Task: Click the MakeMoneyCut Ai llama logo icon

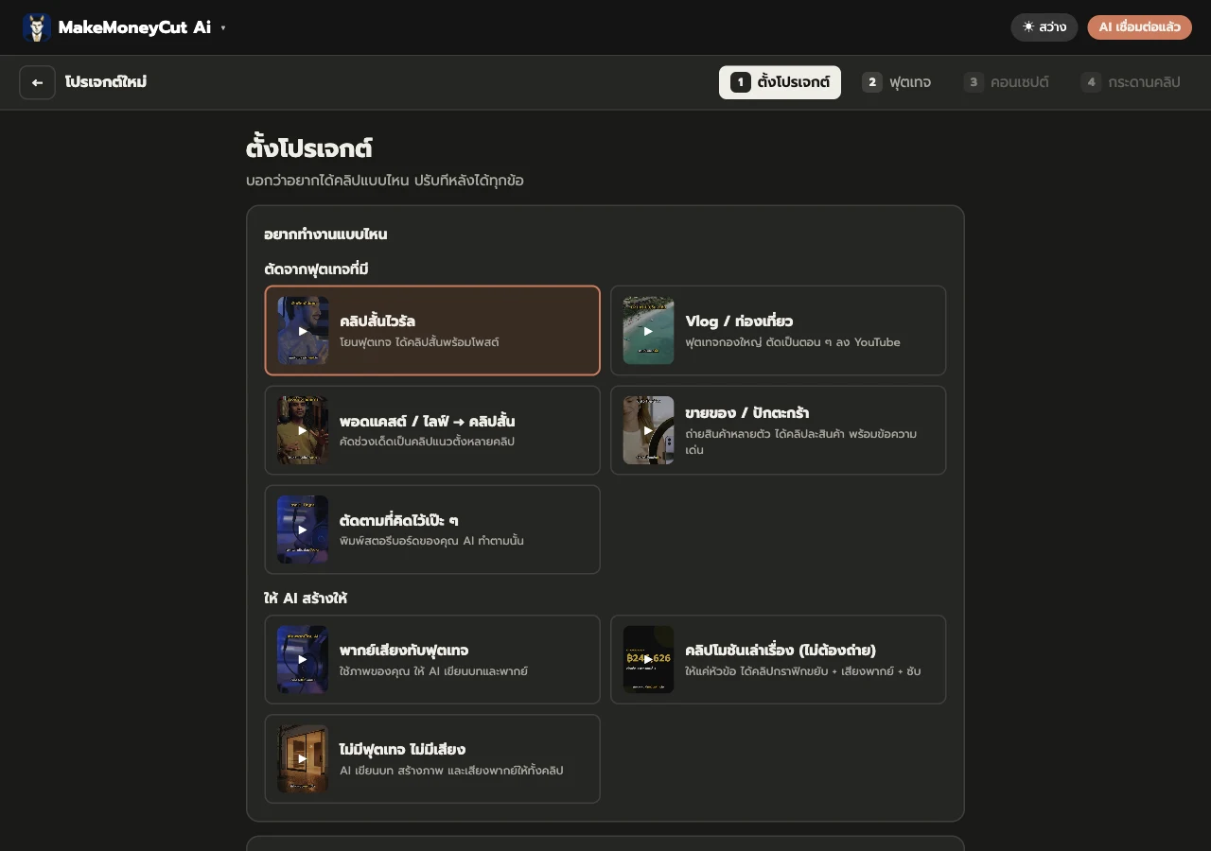Action: [x=37, y=27]
